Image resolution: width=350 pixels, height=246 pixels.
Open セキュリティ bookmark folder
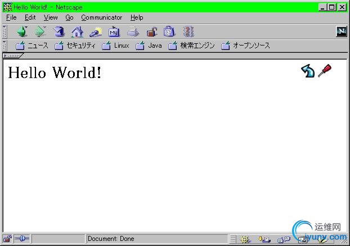[75, 45]
